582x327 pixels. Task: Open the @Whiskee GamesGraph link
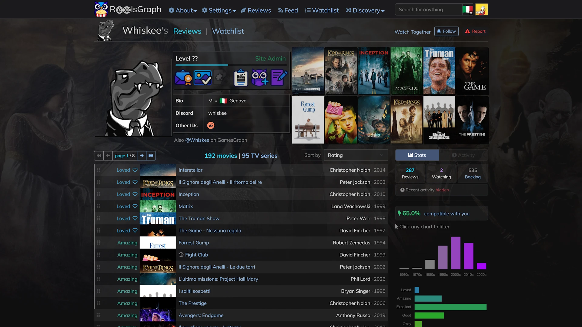point(197,140)
